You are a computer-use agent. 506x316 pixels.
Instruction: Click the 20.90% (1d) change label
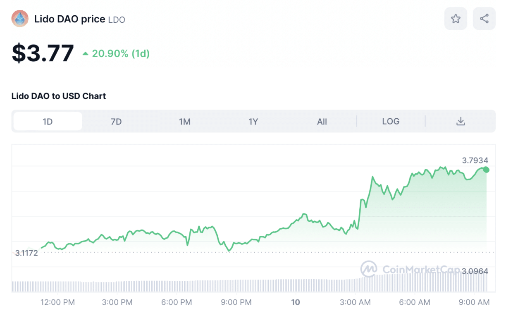click(x=116, y=53)
